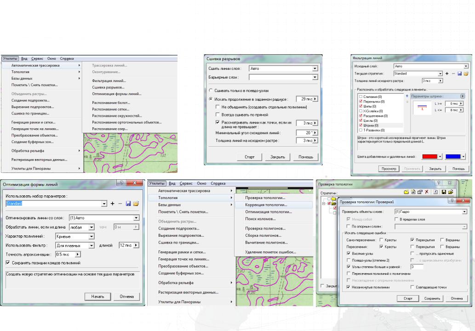Open Исходный слой dropdown
Screen dimensions: 475x331
[466, 66]
